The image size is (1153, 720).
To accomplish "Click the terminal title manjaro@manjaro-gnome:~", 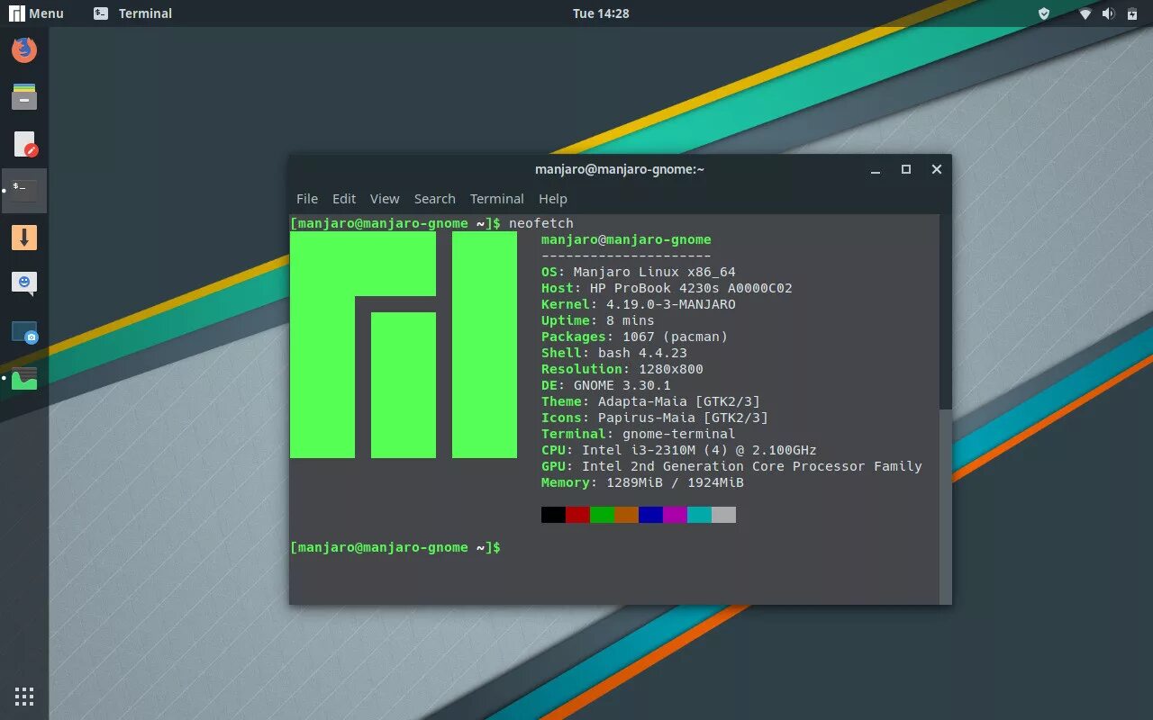I will [x=620, y=169].
